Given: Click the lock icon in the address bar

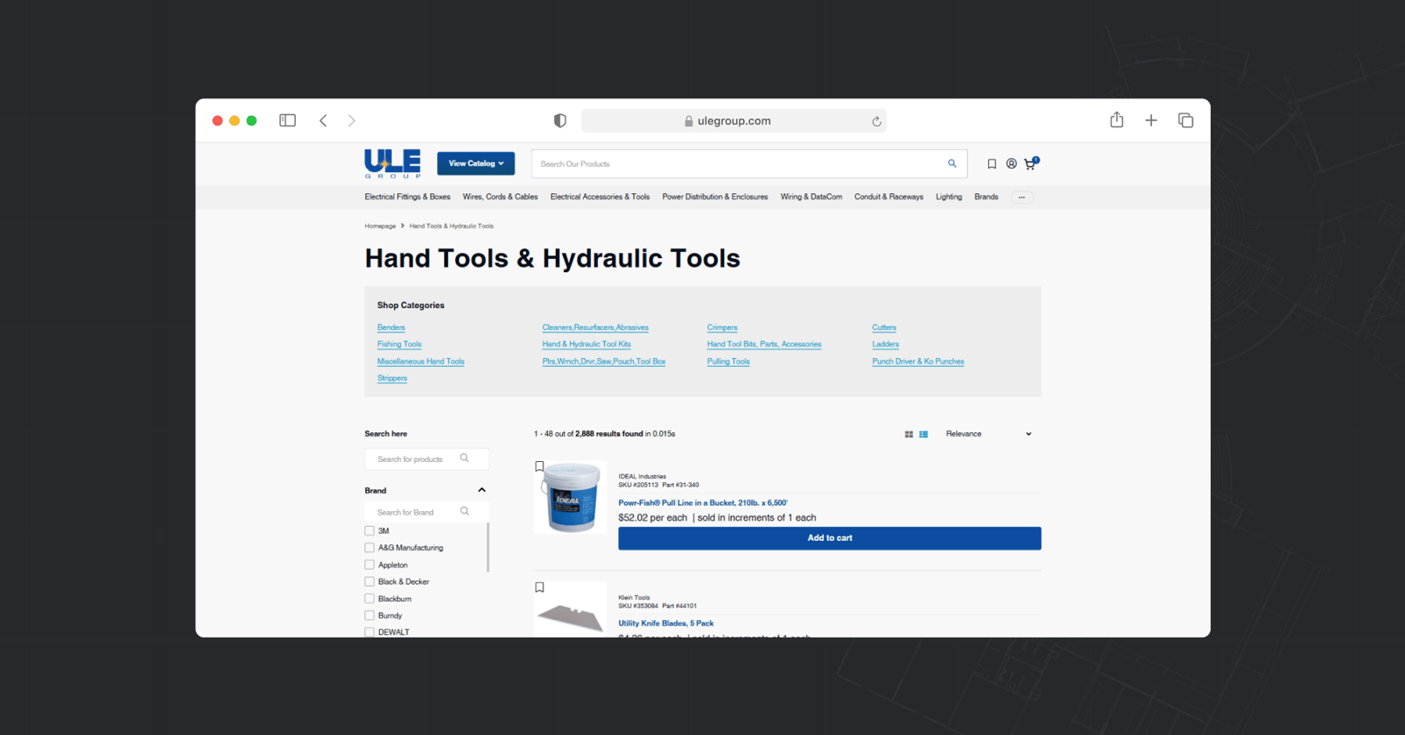Looking at the screenshot, I should coord(688,121).
